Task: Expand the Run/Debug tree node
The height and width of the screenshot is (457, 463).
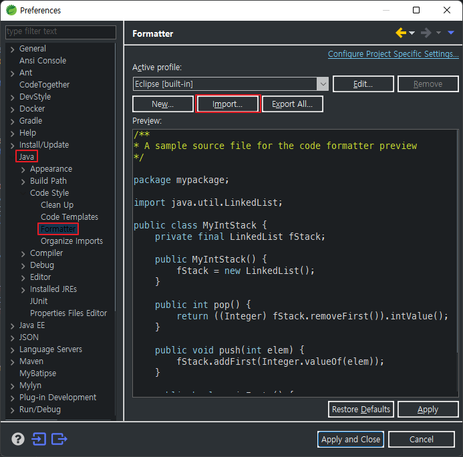Action: click(x=13, y=410)
